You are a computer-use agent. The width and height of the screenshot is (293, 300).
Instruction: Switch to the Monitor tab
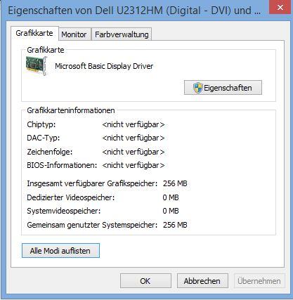pos(74,34)
